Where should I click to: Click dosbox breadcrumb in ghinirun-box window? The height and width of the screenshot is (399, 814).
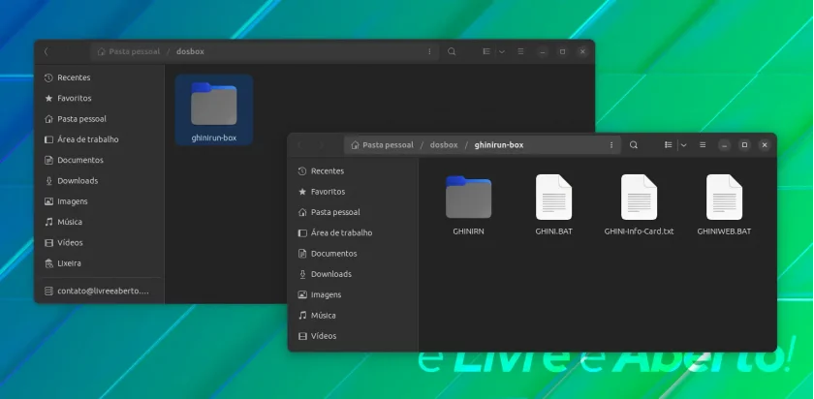(444, 145)
